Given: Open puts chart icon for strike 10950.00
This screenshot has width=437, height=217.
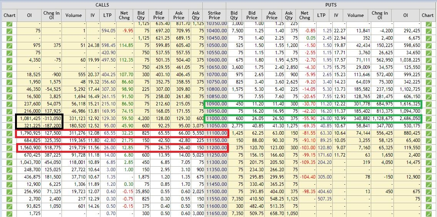Looking at the screenshot, I should (429, 111).
